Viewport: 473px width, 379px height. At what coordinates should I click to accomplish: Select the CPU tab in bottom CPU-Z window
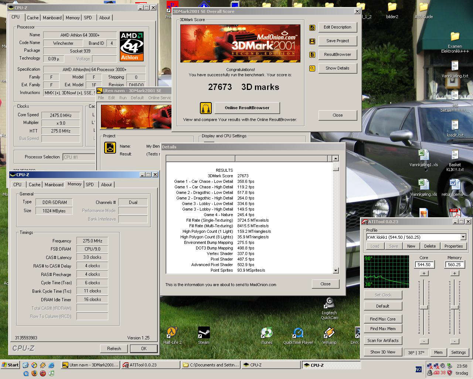pyautogui.click(x=17, y=185)
